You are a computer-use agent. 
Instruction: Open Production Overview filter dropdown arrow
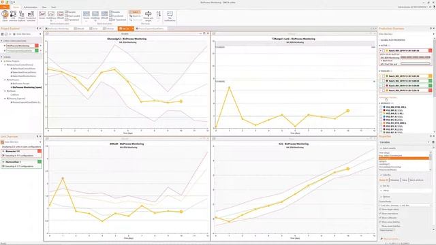pos(433,34)
